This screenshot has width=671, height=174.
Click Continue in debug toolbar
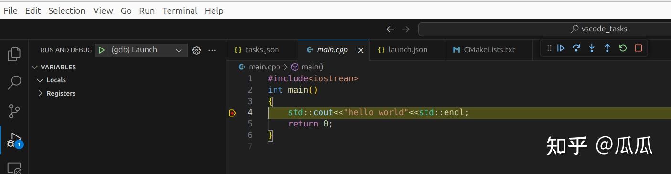(x=562, y=48)
